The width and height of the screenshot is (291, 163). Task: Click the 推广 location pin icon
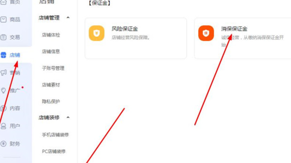tap(3, 90)
